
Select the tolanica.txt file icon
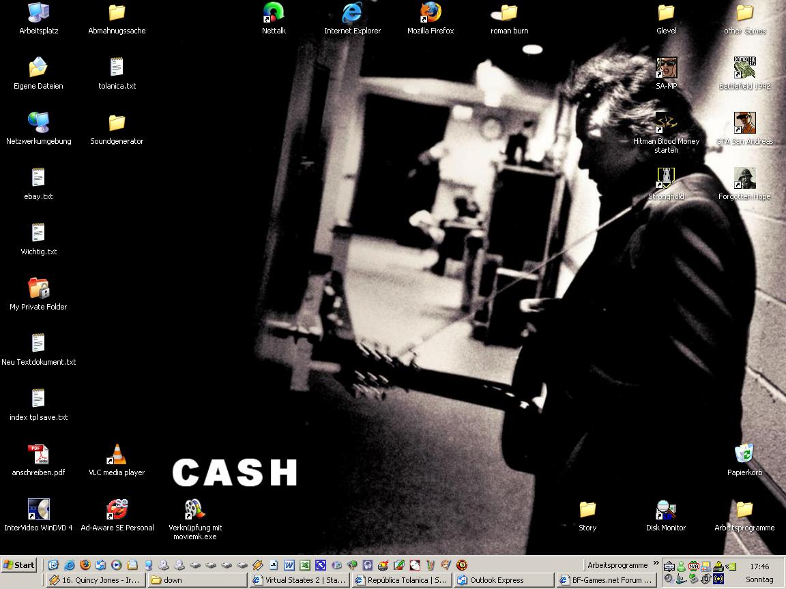117,74
